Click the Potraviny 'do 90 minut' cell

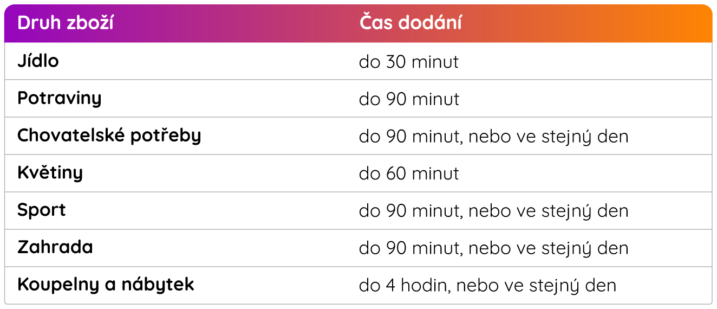409,99
